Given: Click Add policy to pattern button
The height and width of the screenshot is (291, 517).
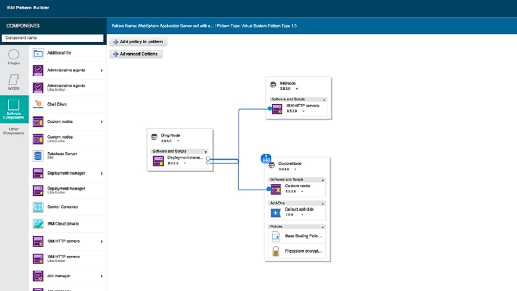Looking at the screenshot, I should point(138,41).
